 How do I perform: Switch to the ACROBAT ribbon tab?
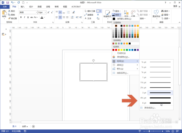[76, 7]
